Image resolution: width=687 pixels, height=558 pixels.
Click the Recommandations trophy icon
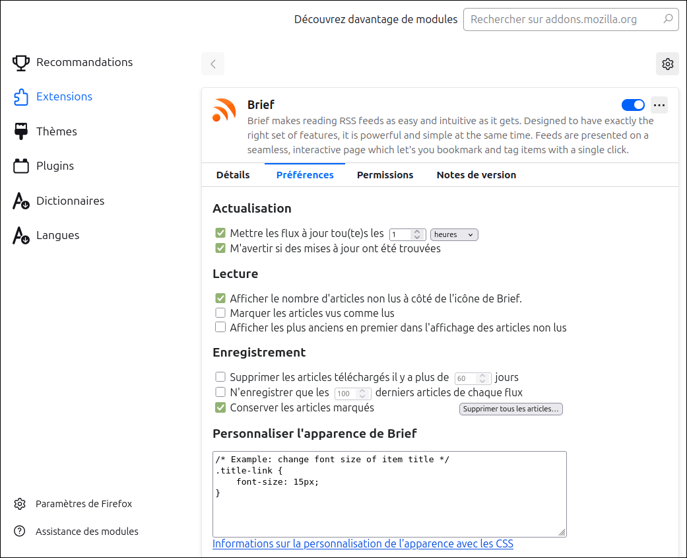point(20,63)
